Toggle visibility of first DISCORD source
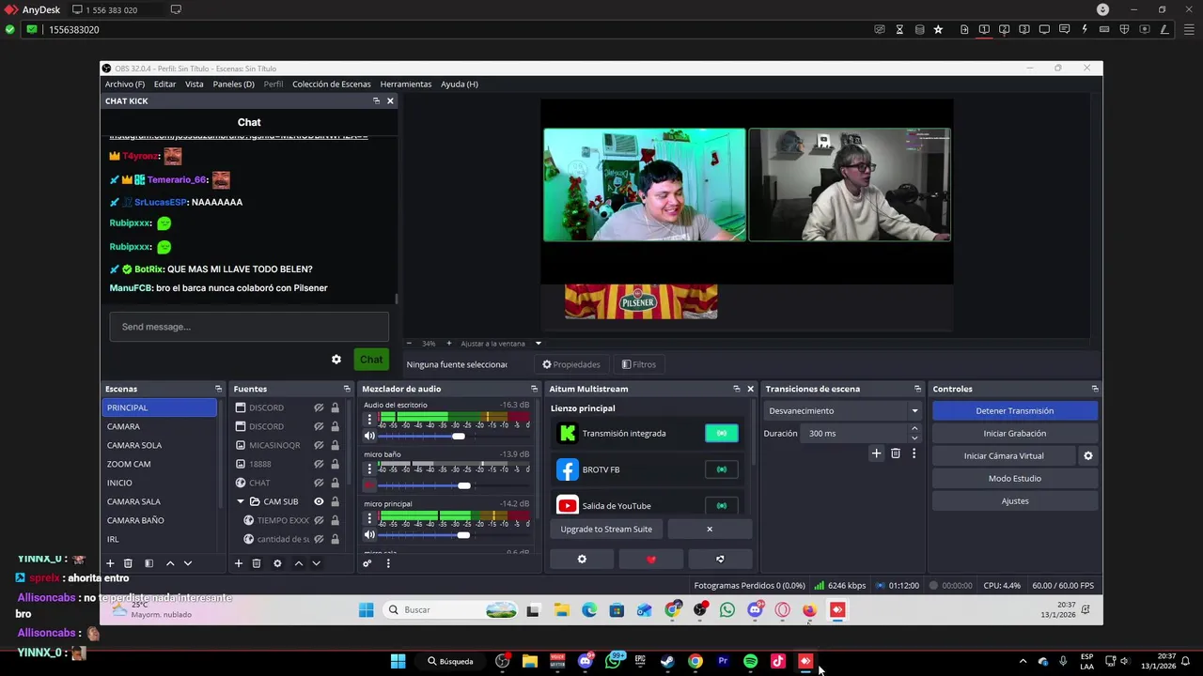 click(x=319, y=407)
